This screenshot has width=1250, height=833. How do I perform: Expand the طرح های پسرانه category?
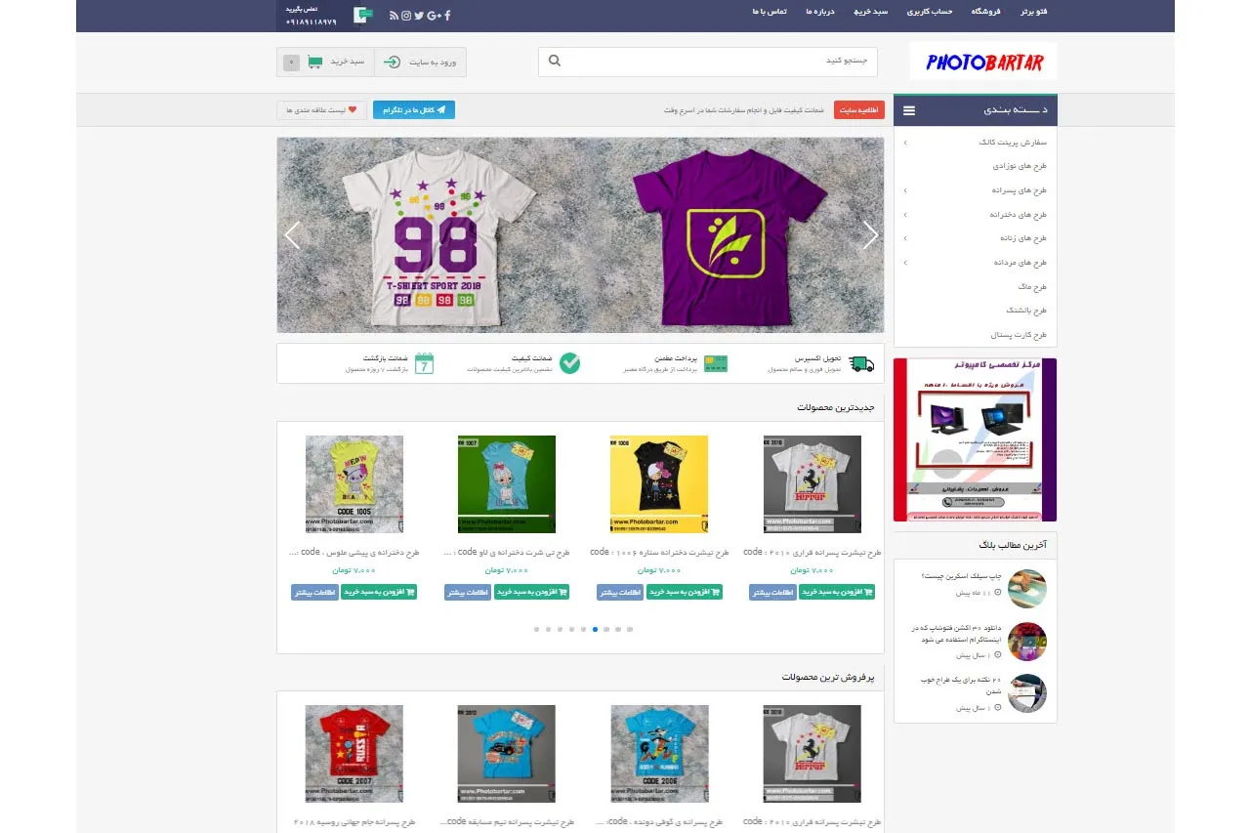905,190
